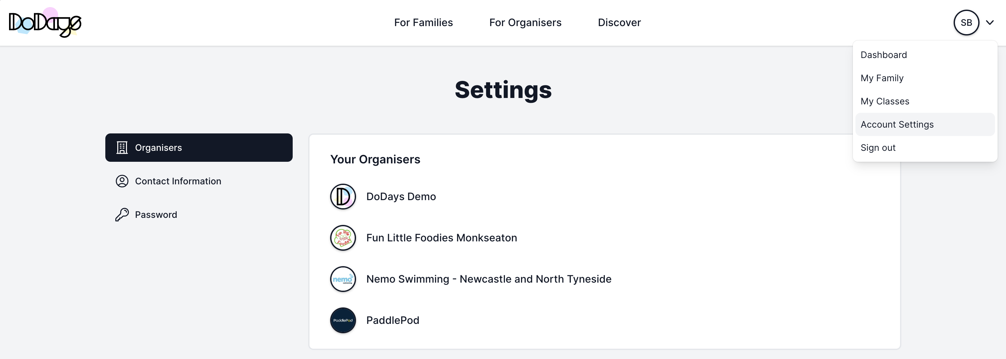Select the Organisers settings tab

pos(199,147)
